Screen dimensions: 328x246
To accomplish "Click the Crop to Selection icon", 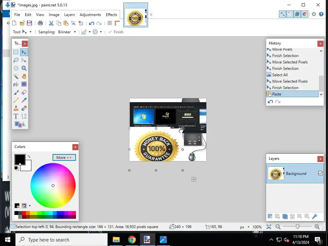I will point(73,23).
